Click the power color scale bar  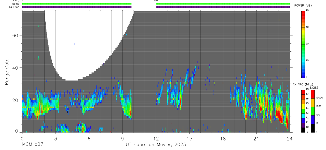coord(303,44)
